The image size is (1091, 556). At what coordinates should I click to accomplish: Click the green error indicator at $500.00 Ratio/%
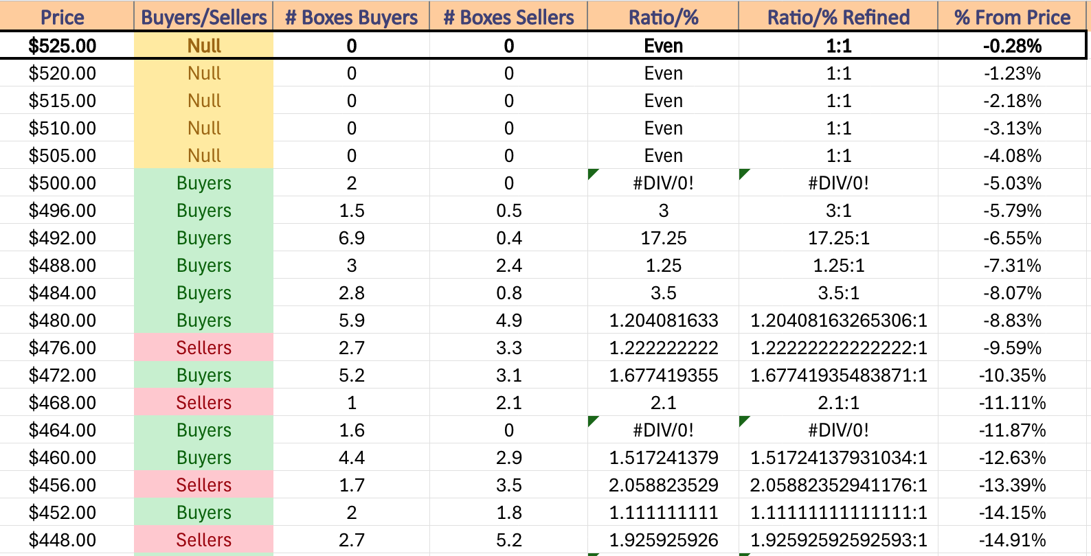click(593, 174)
